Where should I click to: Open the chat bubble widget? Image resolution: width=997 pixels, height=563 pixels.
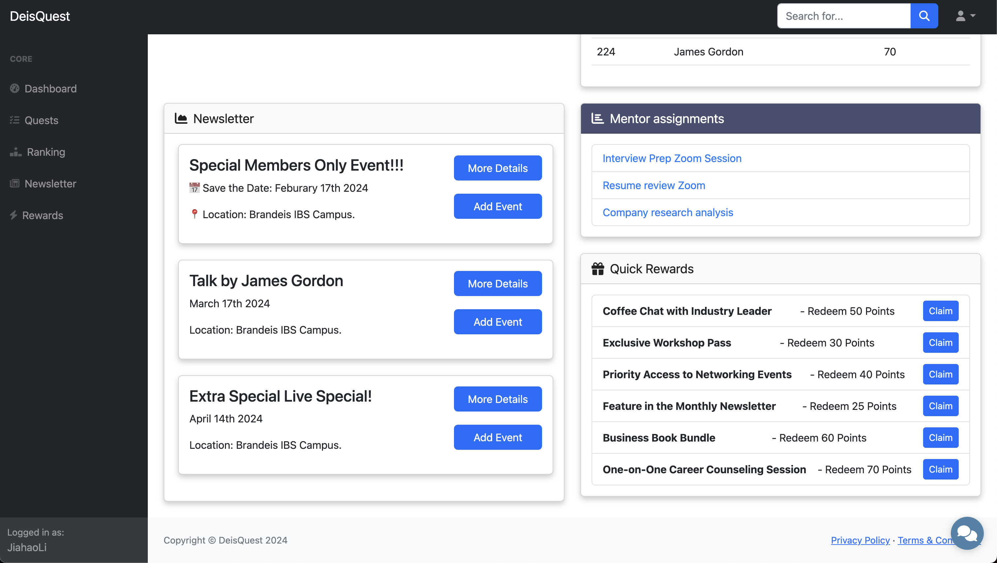(967, 533)
